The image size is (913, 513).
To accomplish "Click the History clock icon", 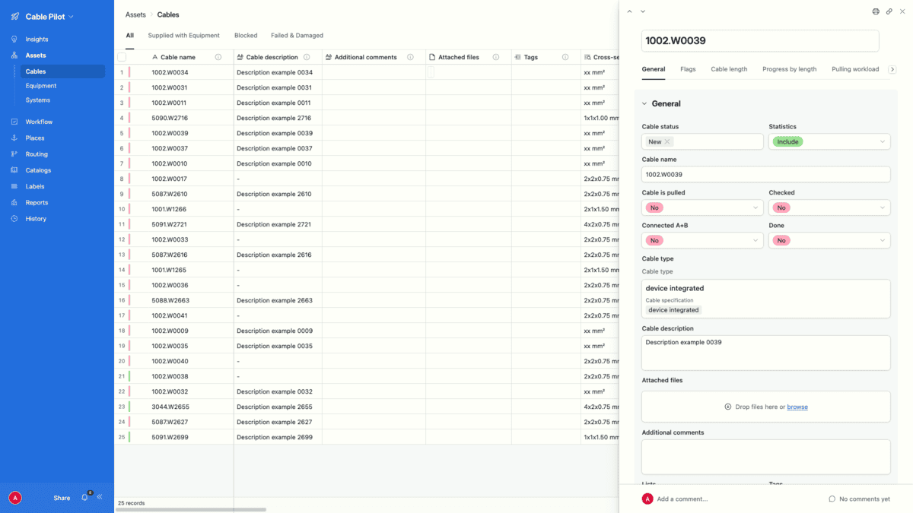I will coord(14,218).
